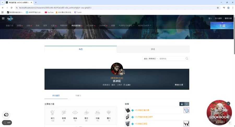Click the character search magnifier icon
Viewport: 235px width, 127px height.
187,59
